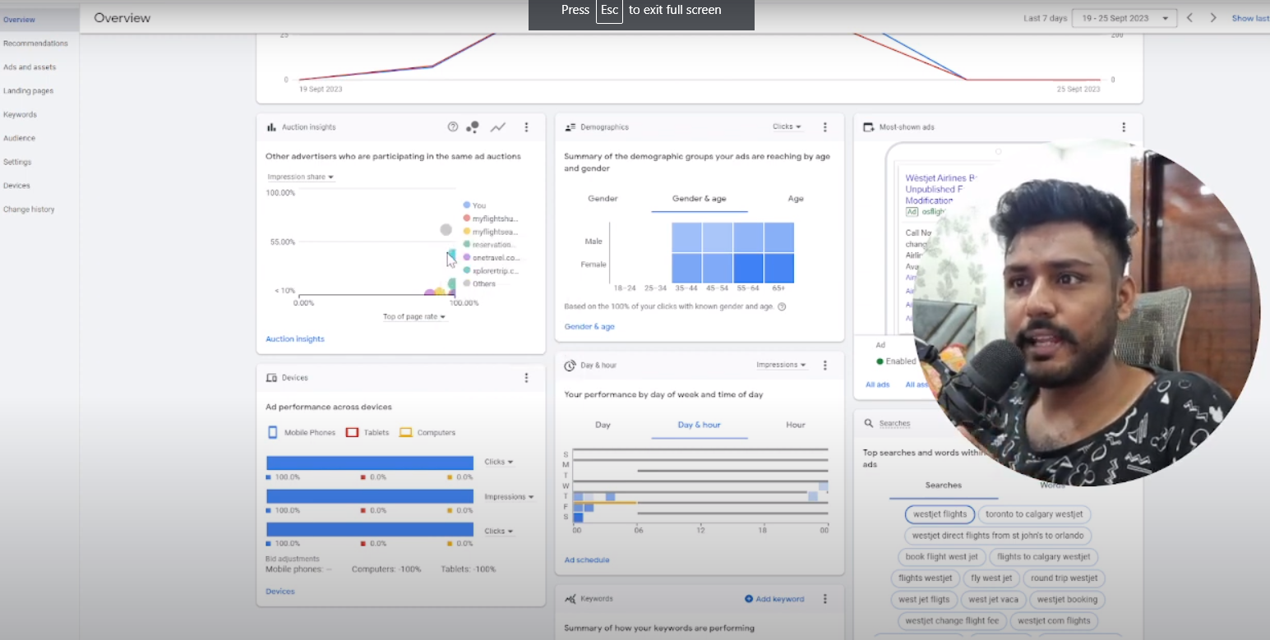This screenshot has width=1270, height=640.
Task: Click the Day & hour clock icon
Action: (570, 365)
